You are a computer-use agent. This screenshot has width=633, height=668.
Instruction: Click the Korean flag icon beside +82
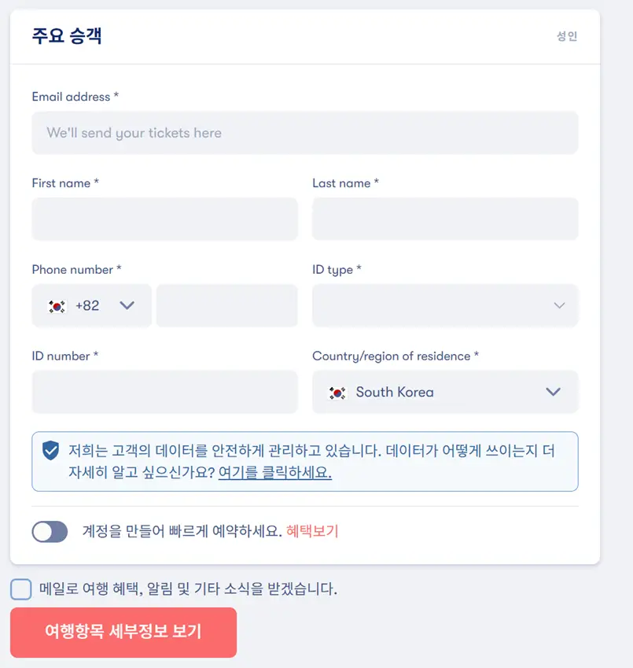(55, 305)
